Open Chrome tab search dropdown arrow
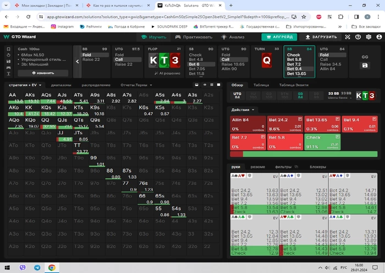The height and width of the screenshot is (273, 385). (6, 6)
